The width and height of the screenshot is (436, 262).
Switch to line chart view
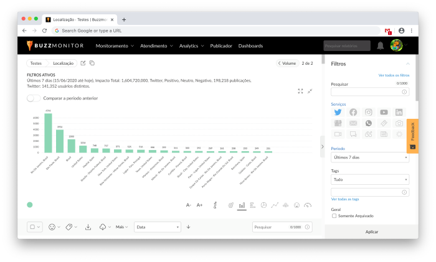pos(275,205)
